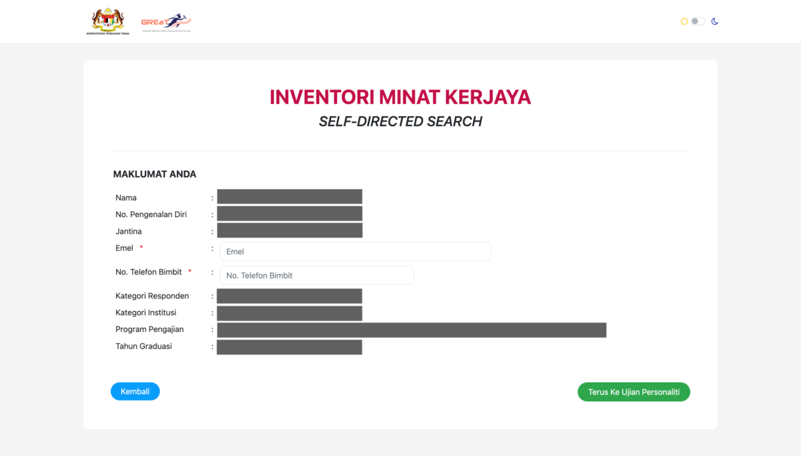Select the Emel field label
This screenshot has height=456, width=801.
click(124, 248)
